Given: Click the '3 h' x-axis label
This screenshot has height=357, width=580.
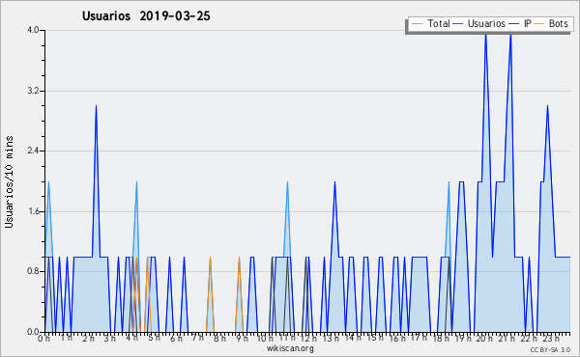Looking at the screenshot, I should coord(110,338).
